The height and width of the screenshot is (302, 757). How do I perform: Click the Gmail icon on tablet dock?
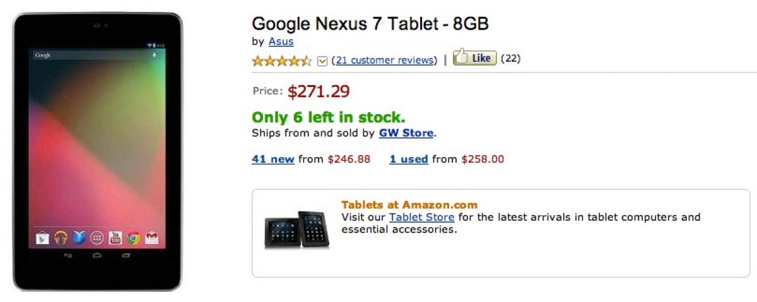[151, 238]
